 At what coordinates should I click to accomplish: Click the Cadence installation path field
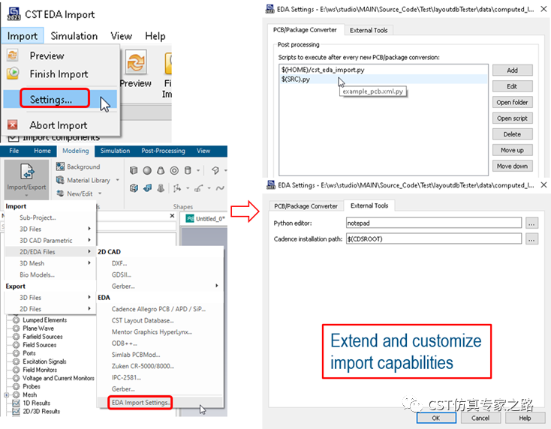coord(434,239)
